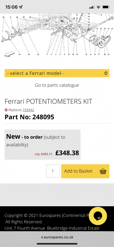Tap the eurospares.co.uk address bar

[57, 237]
